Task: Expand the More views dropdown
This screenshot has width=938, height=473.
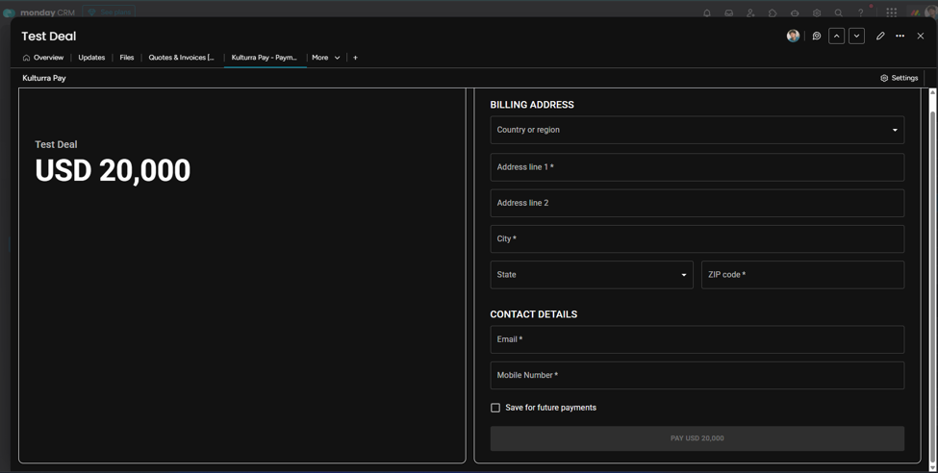Action: 326,58
